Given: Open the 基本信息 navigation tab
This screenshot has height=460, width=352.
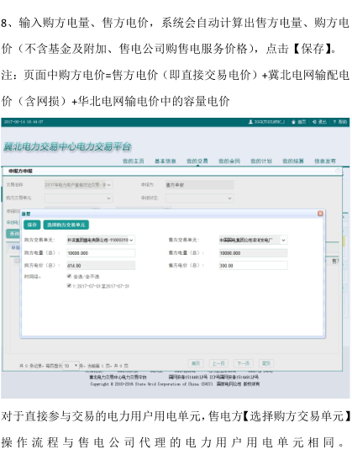Looking at the screenshot, I should (165, 161).
